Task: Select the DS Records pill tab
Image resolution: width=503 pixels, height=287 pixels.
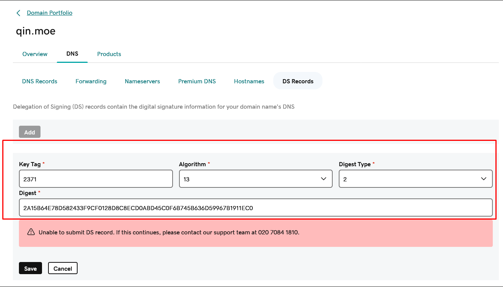Action: tap(298, 81)
